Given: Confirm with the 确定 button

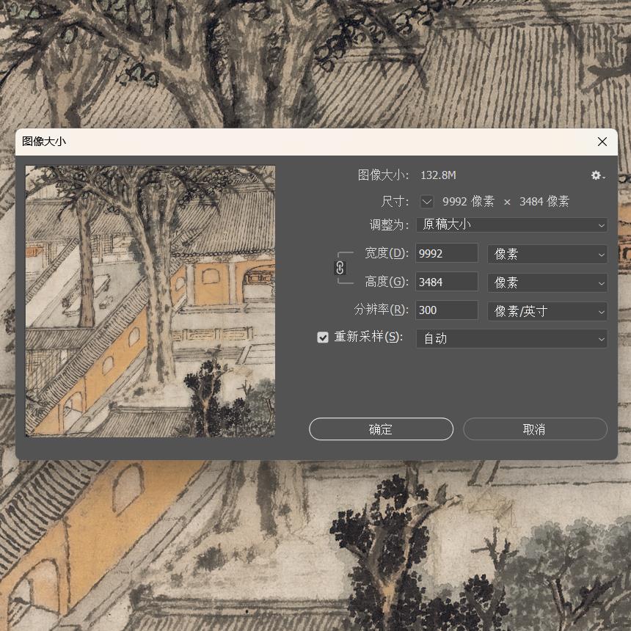Looking at the screenshot, I should (381, 429).
